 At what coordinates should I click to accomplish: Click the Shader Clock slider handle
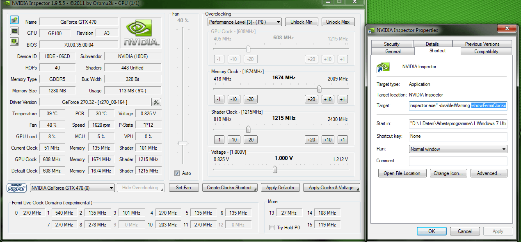pos(248,129)
